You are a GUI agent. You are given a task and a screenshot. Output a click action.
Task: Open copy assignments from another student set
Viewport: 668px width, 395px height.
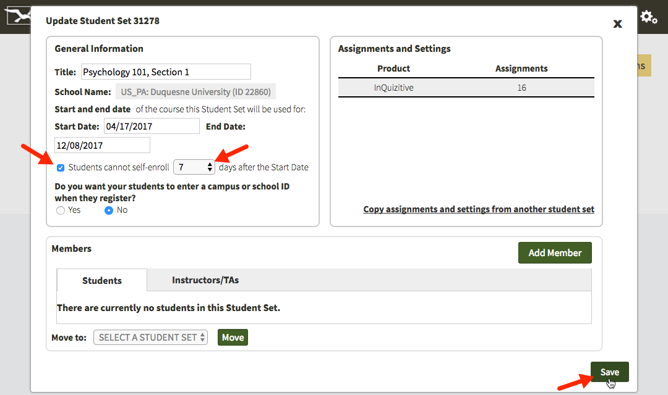(x=478, y=209)
